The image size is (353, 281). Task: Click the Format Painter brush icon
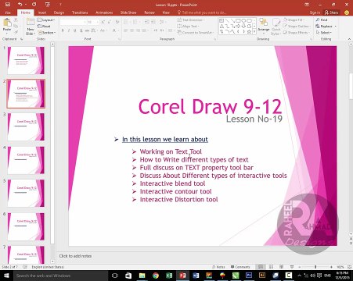(x=16, y=32)
